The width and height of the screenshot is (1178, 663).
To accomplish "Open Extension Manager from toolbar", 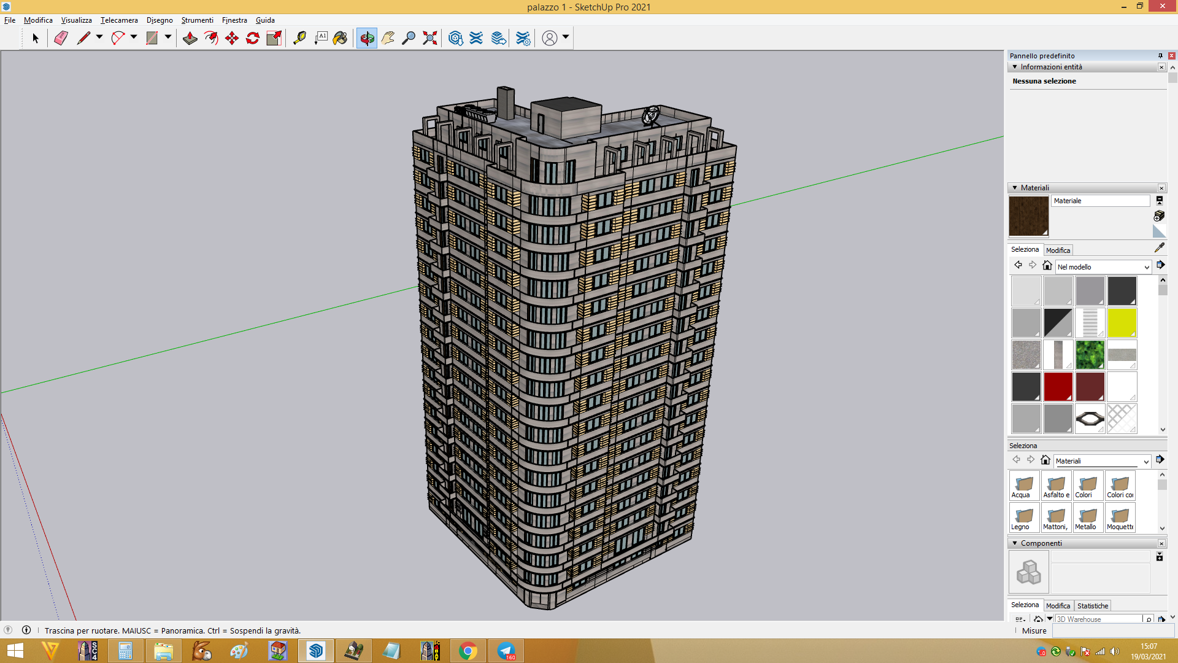I will 523,38.
